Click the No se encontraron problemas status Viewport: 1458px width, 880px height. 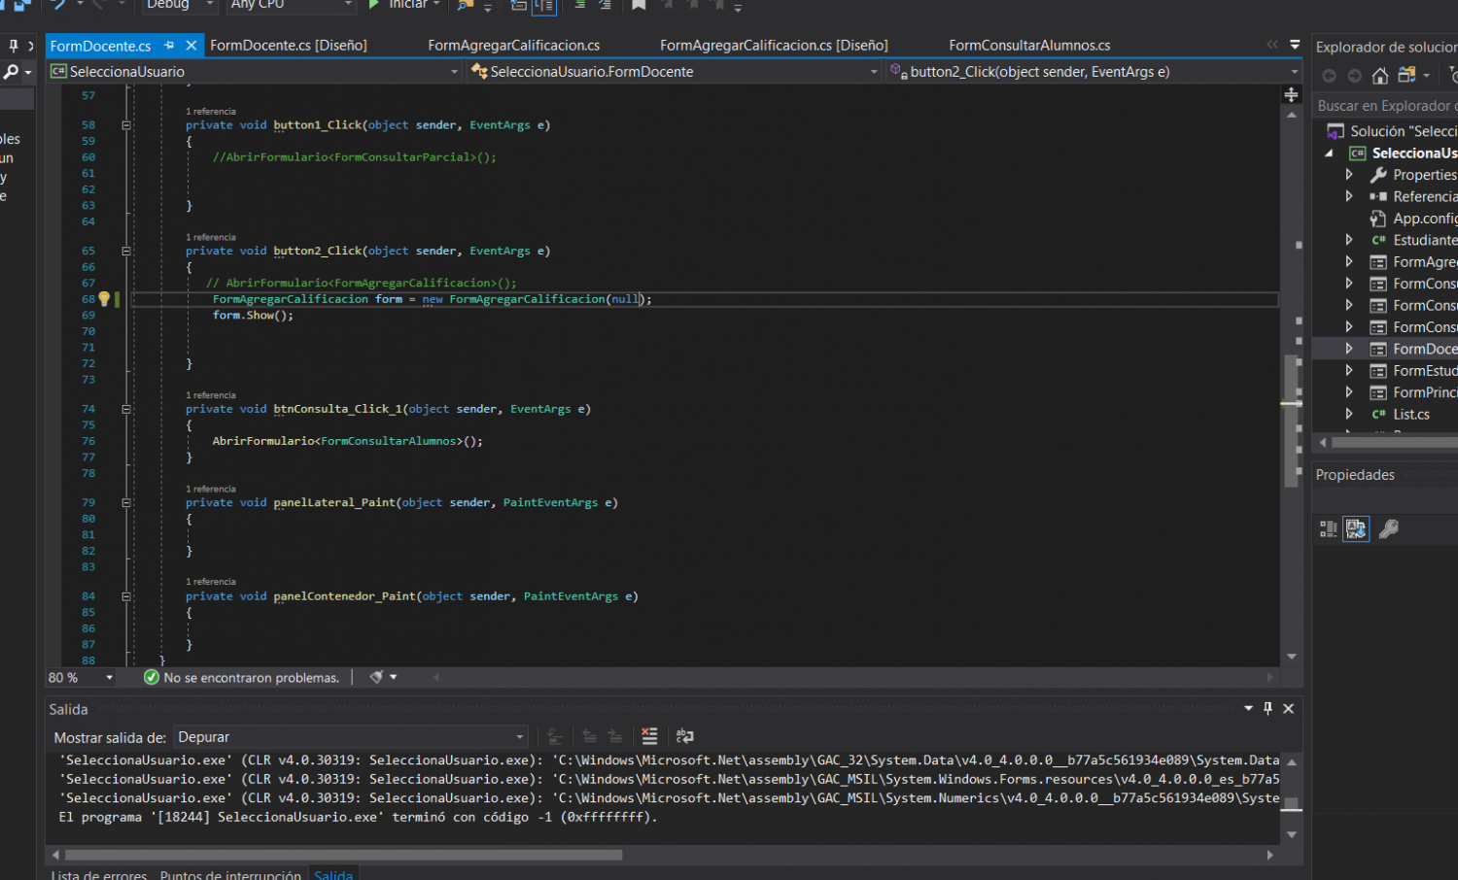coord(242,678)
